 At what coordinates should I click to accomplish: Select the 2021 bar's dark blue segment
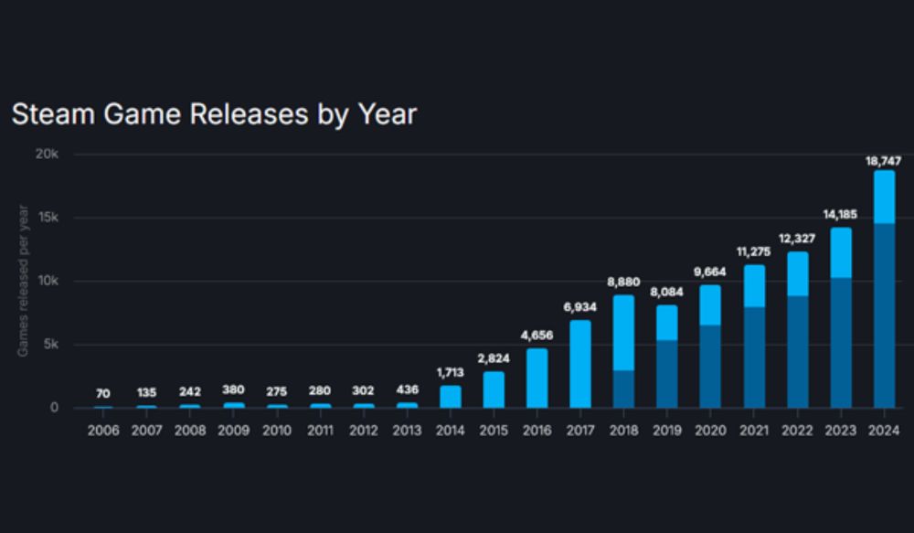(x=754, y=357)
